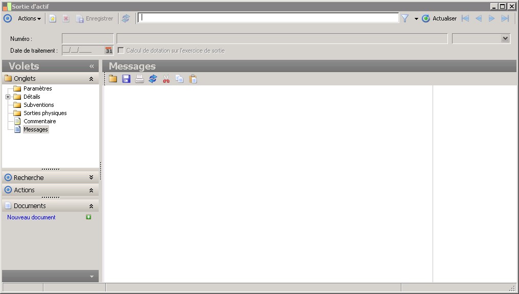Image resolution: width=519 pixels, height=294 pixels.
Task: Collapse the Documents section
Action: [x=92, y=206]
